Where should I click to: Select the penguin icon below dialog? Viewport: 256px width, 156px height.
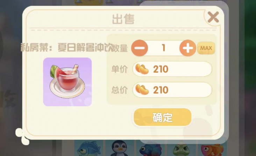pos(120,148)
